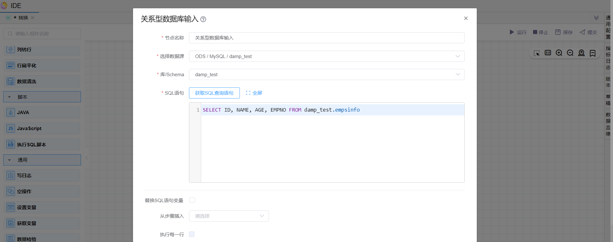Screen dimensions: 613x242
Task: Open the 通用配置 side tab
Action: click(608, 27)
